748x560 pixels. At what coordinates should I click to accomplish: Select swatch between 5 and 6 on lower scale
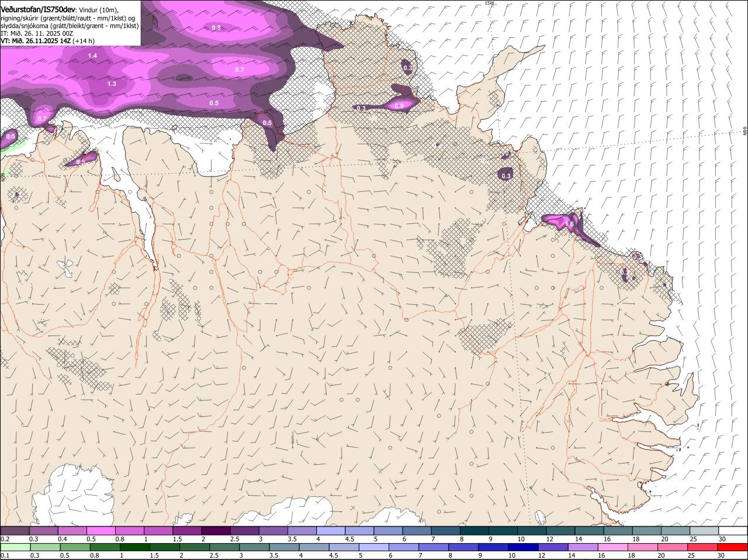point(374,547)
